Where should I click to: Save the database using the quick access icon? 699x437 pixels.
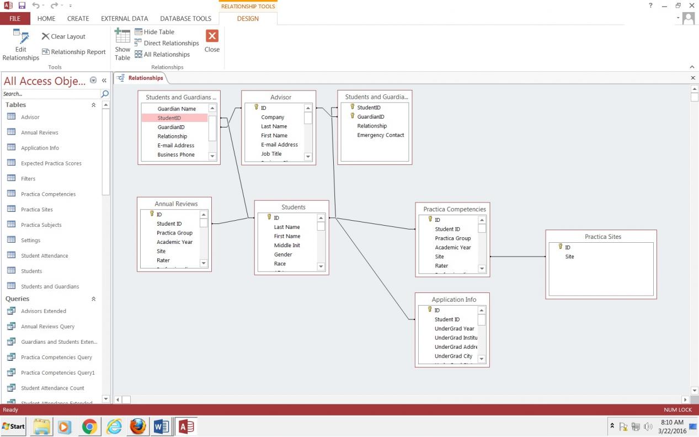[x=22, y=6]
